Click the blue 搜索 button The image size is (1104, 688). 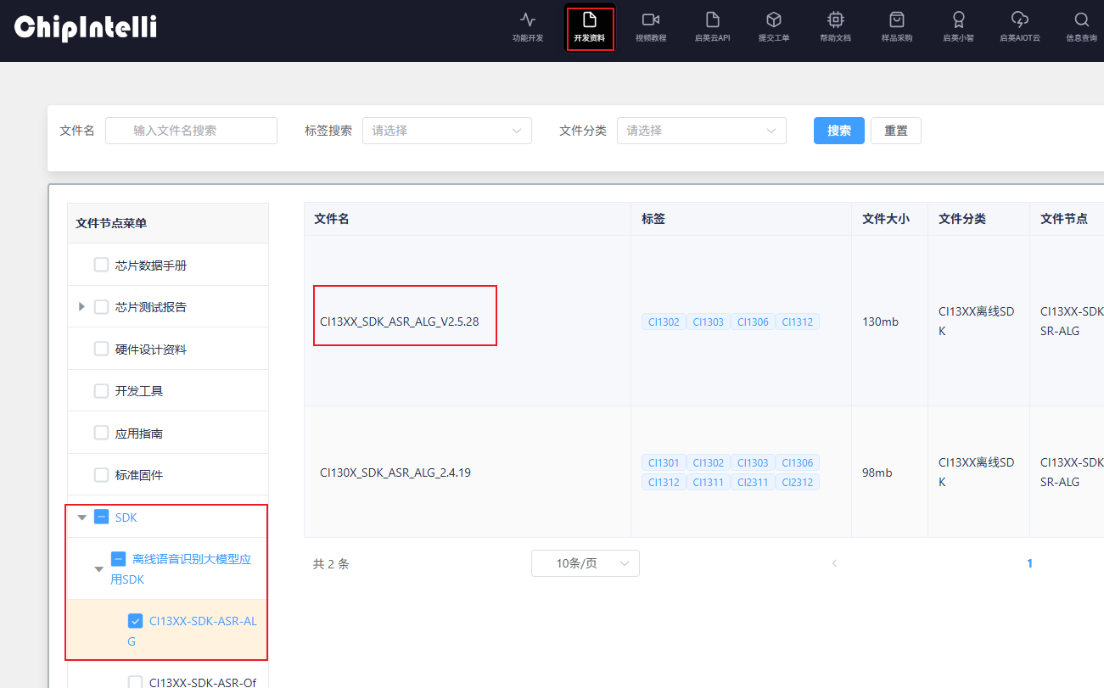pos(838,131)
